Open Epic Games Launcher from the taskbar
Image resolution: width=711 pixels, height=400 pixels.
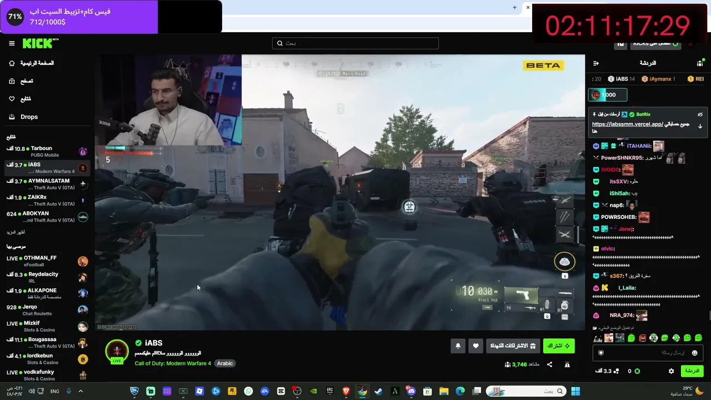coord(330,391)
